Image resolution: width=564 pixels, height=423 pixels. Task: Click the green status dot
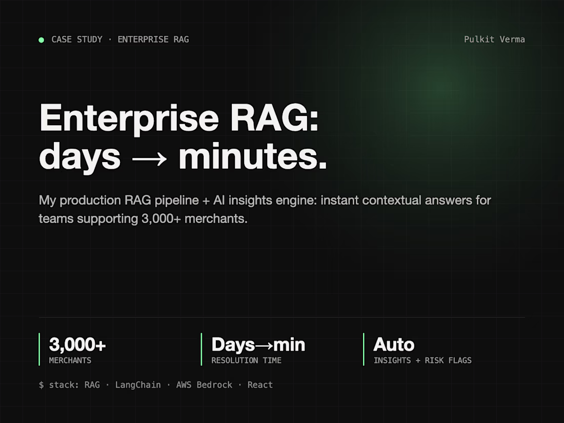(x=42, y=40)
